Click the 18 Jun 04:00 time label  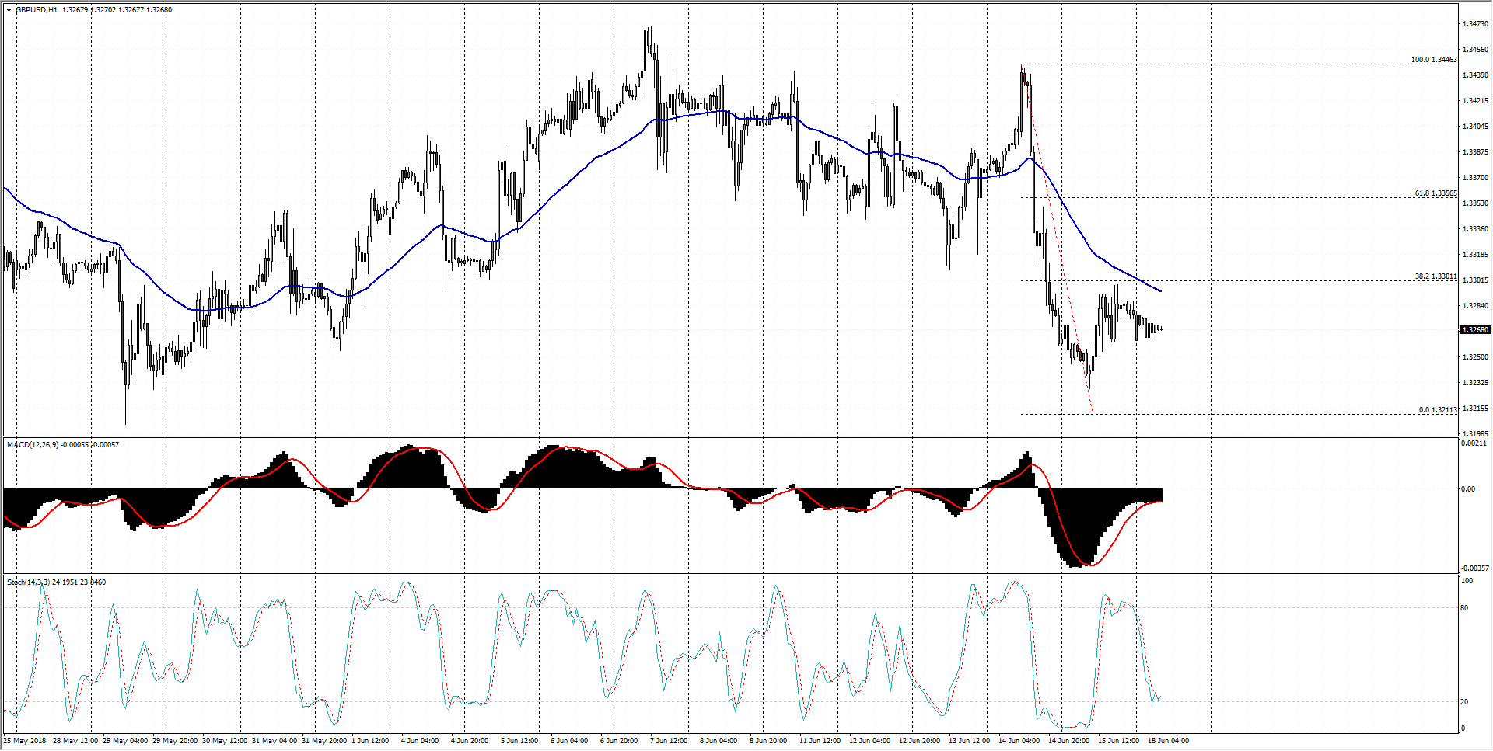coord(1169,741)
